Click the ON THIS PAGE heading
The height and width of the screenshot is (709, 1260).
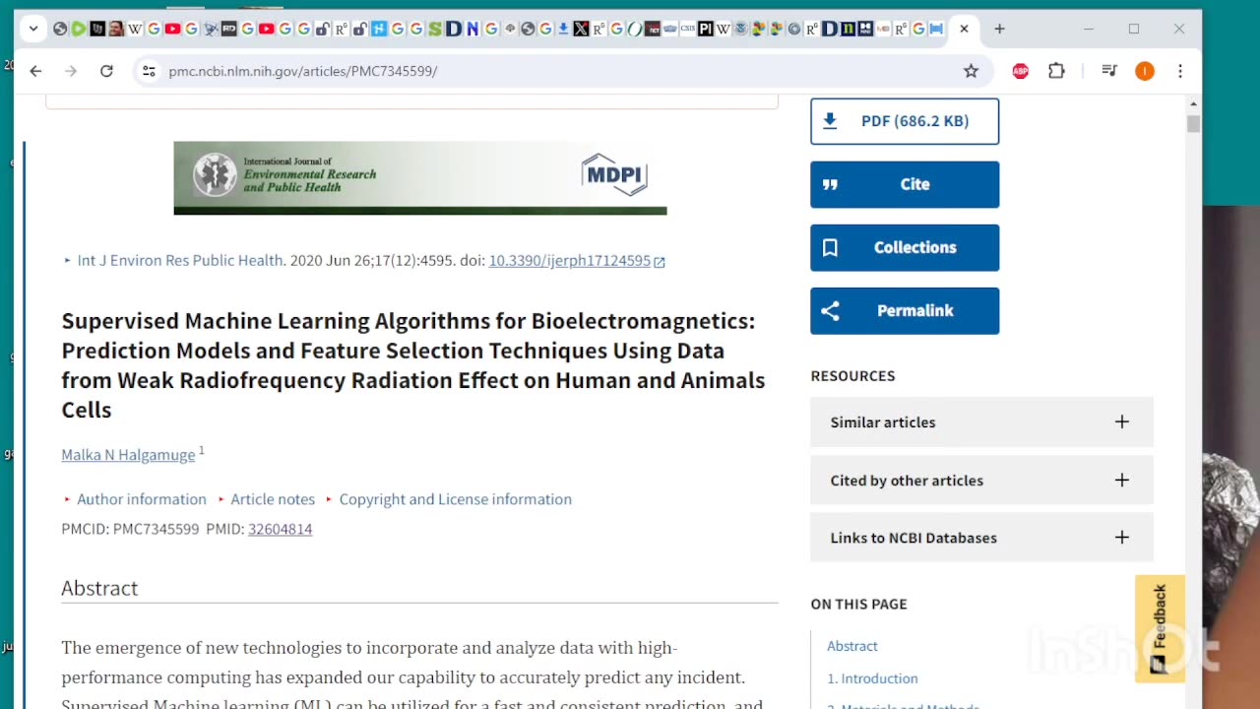click(858, 604)
